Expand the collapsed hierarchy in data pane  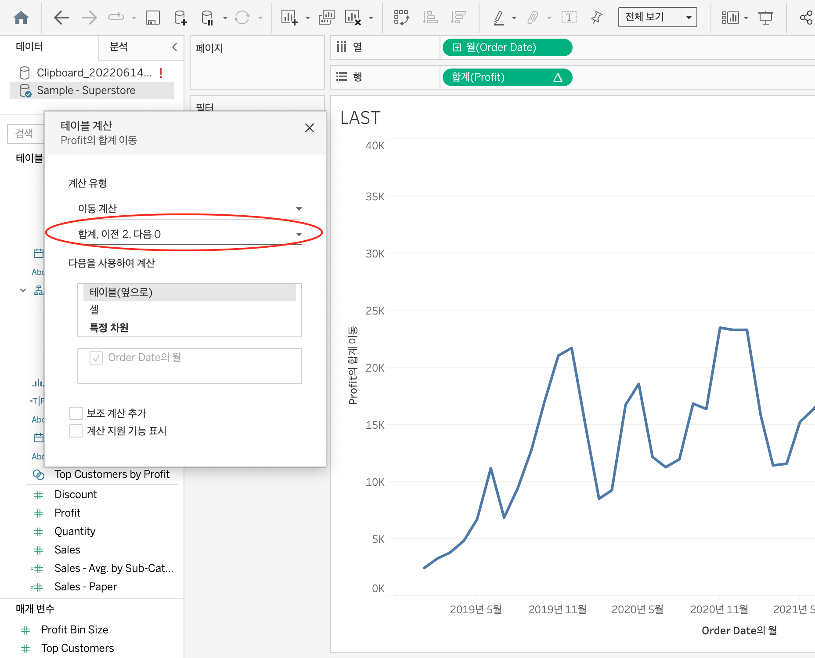pyautogui.click(x=23, y=290)
